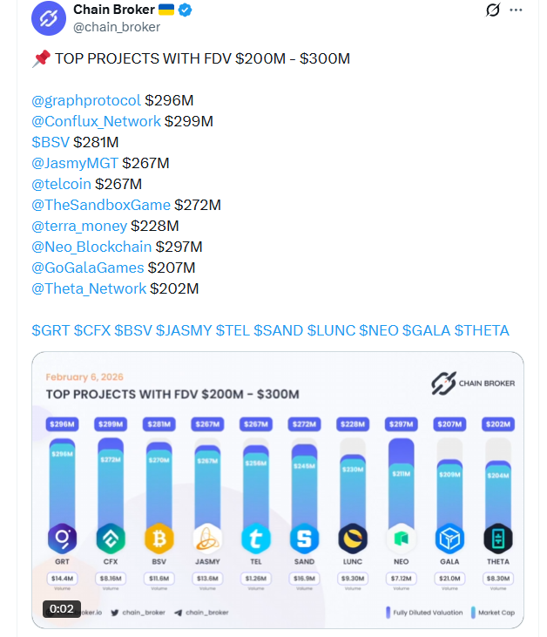547x637 pixels.
Task: Click the Chain Broker profile avatar
Action: point(49,18)
